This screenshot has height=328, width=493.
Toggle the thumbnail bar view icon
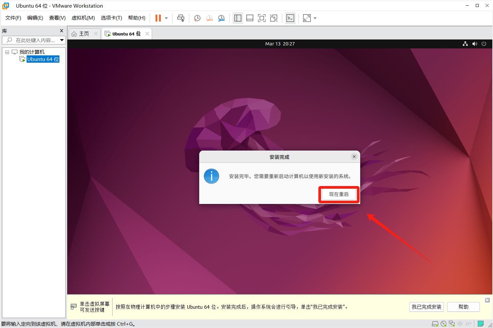(x=250, y=18)
